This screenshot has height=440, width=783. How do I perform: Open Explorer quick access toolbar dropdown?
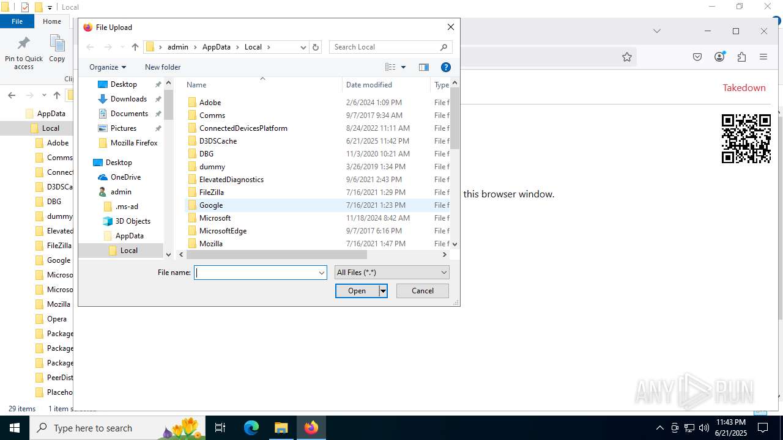click(x=50, y=7)
